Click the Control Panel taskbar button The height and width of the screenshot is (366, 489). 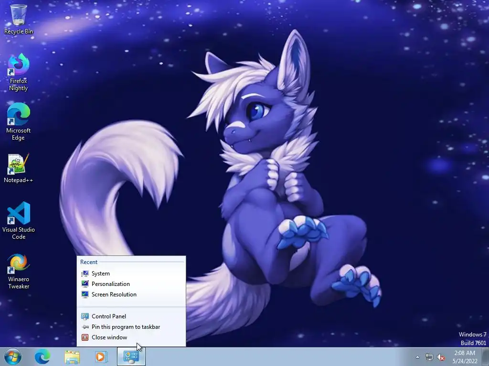(x=131, y=356)
